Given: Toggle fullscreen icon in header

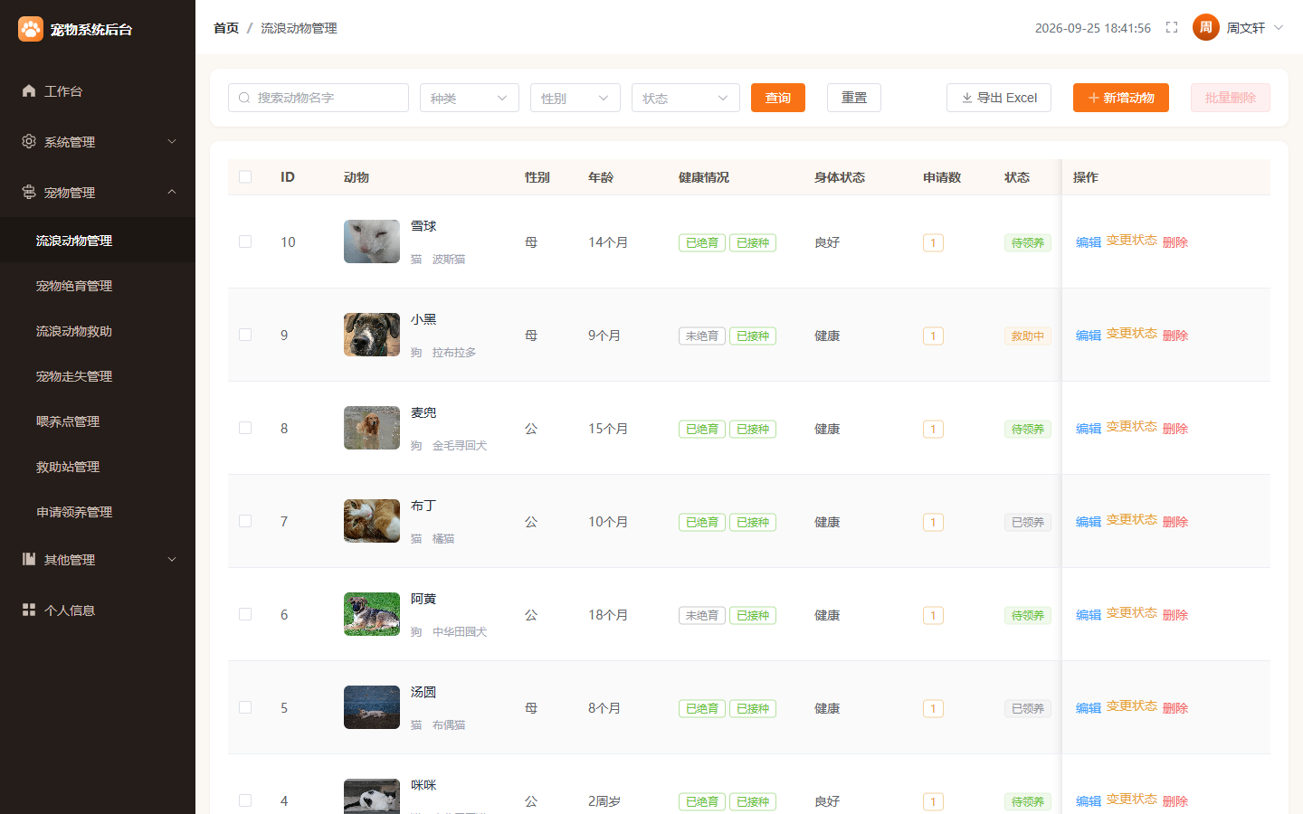Looking at the screenshot, I should click(x=1172, y=27).
